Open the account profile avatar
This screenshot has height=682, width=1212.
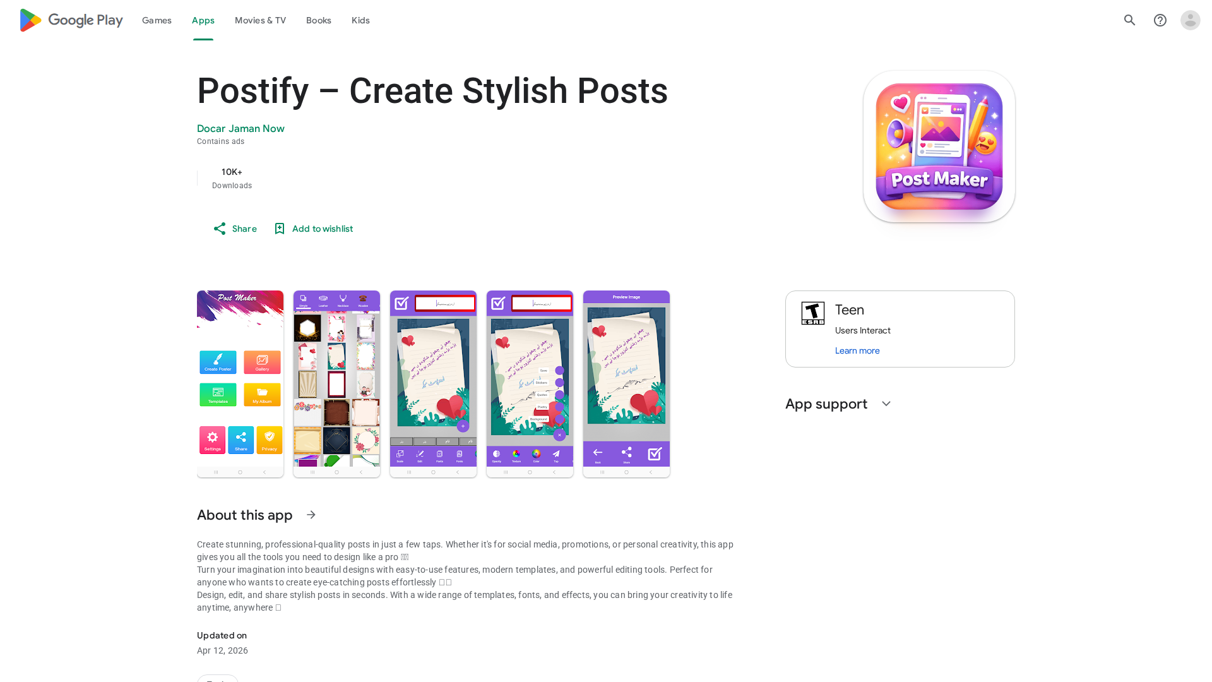coord(1190,20)
